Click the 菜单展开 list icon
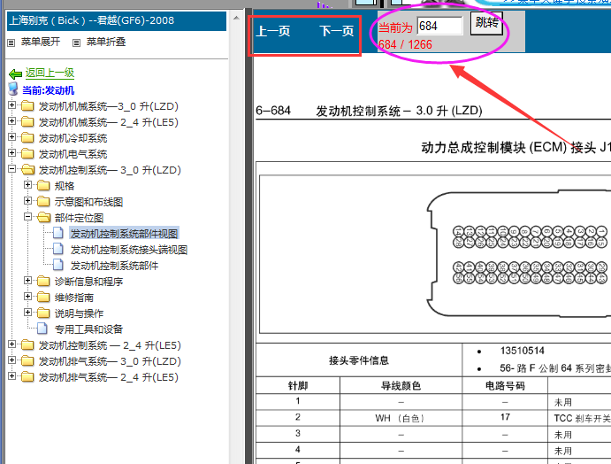 [11, 43]
